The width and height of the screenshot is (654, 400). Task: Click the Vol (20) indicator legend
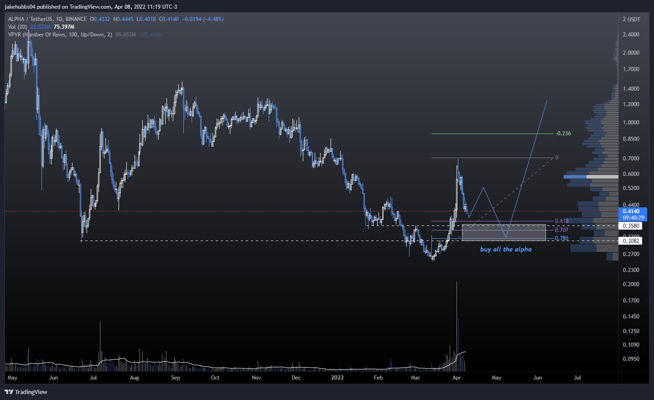click(x=17, y=27)
